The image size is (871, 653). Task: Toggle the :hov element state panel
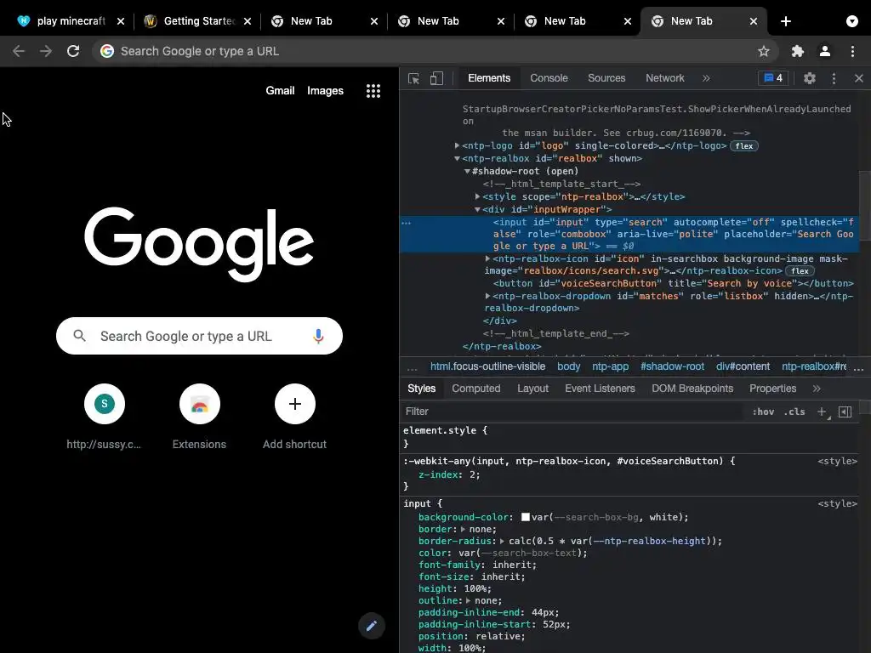(x=763, y=412)
